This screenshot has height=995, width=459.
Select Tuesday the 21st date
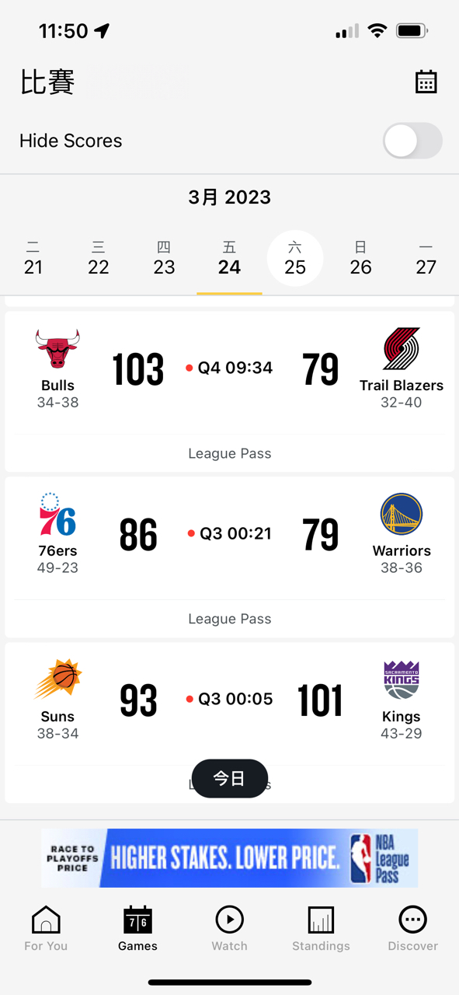click(x=33, y=258)
